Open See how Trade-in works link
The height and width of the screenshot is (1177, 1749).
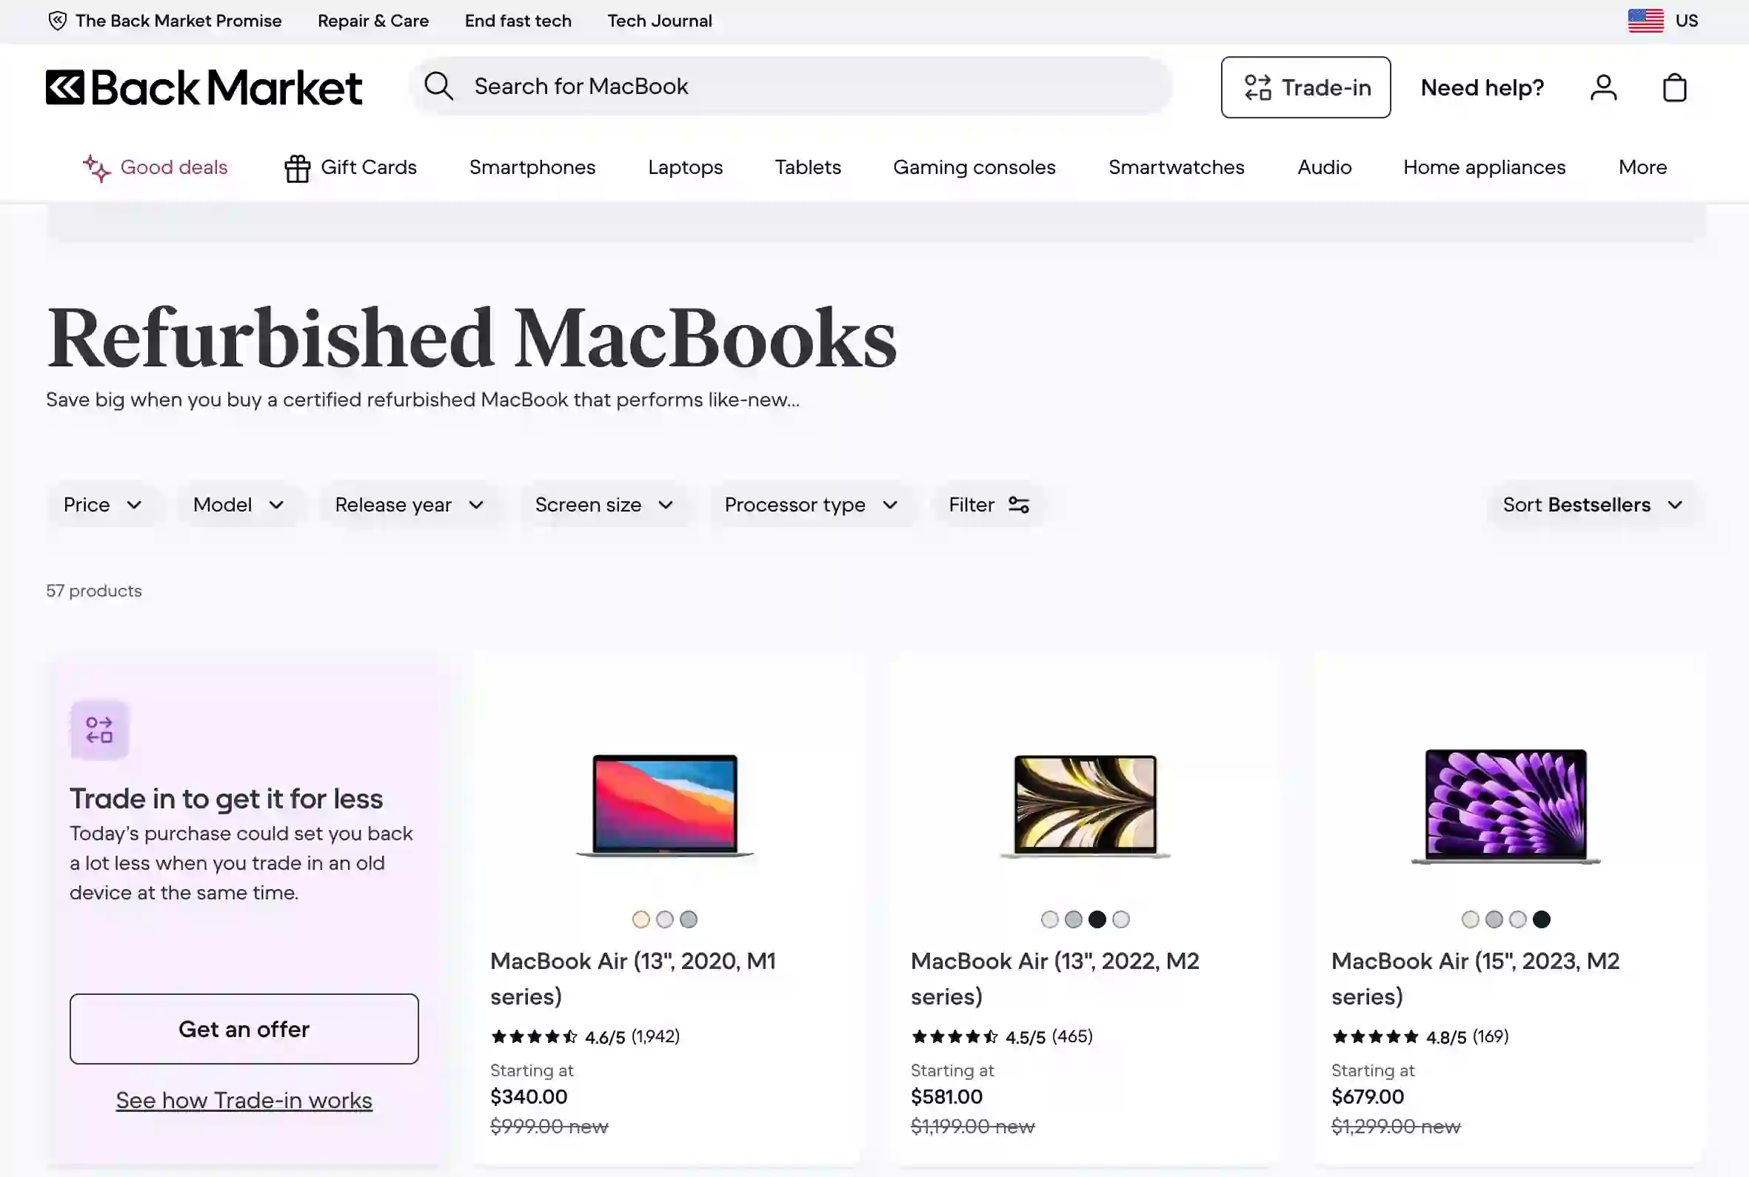(x=243, y=1100)
